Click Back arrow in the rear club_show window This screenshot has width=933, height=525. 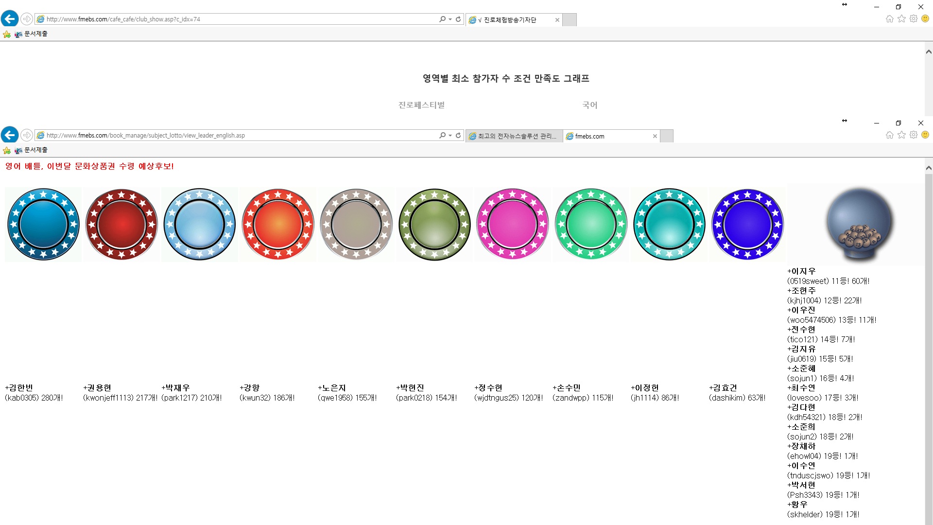(10, 18)
